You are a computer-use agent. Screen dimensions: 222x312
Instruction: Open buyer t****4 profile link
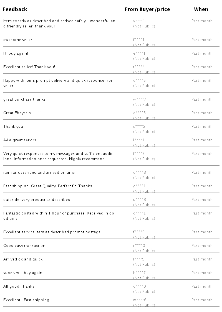point(139,67)
